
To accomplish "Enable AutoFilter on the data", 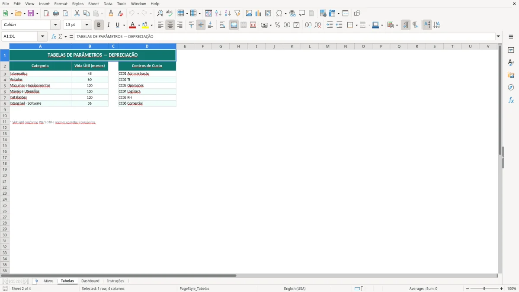I will point(237,13).
